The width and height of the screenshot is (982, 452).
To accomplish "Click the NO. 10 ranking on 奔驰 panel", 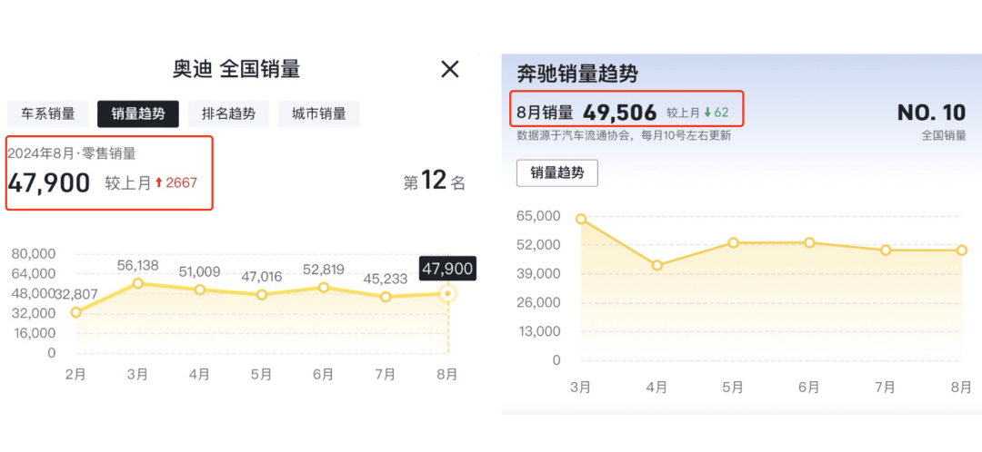I will (x=931, y=113).
